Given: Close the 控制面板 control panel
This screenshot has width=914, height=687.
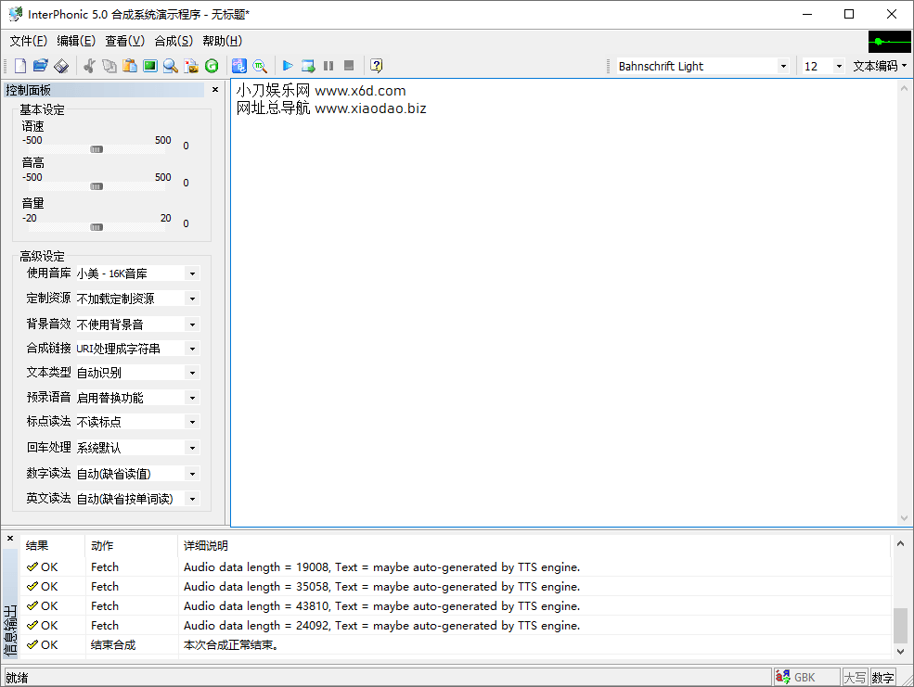Looking at the screenshot, I should pos(215,90).
